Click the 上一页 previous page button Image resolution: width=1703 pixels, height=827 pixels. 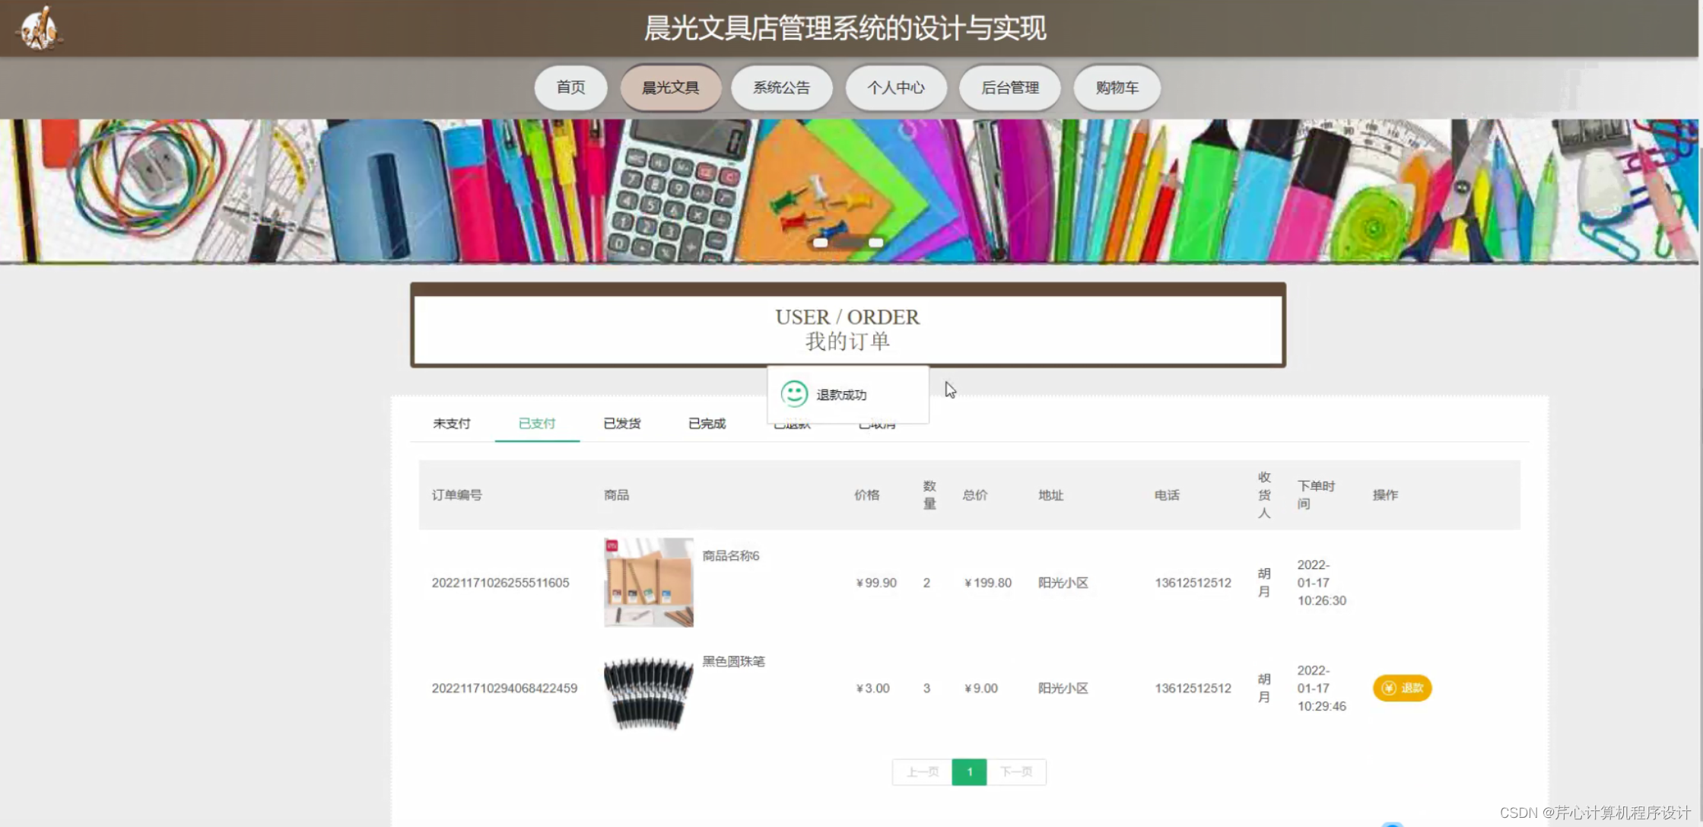(x=922, y=771)
